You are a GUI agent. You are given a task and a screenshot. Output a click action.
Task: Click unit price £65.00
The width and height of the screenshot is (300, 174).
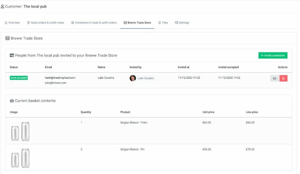(207, 122)
